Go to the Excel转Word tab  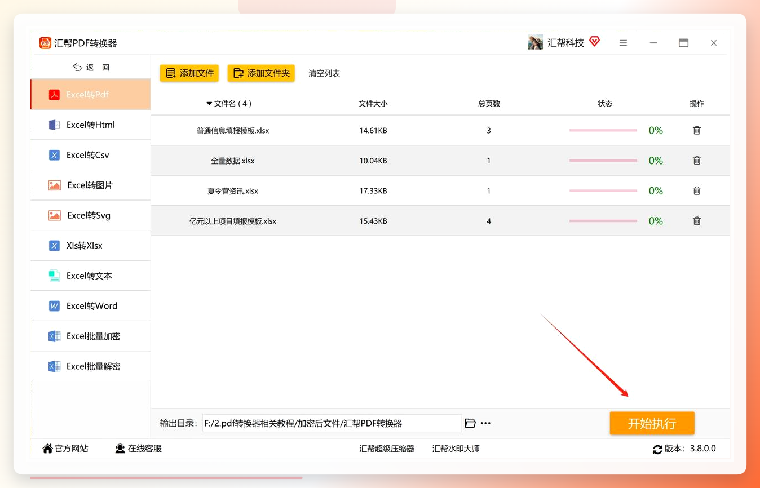pos(90,306)
